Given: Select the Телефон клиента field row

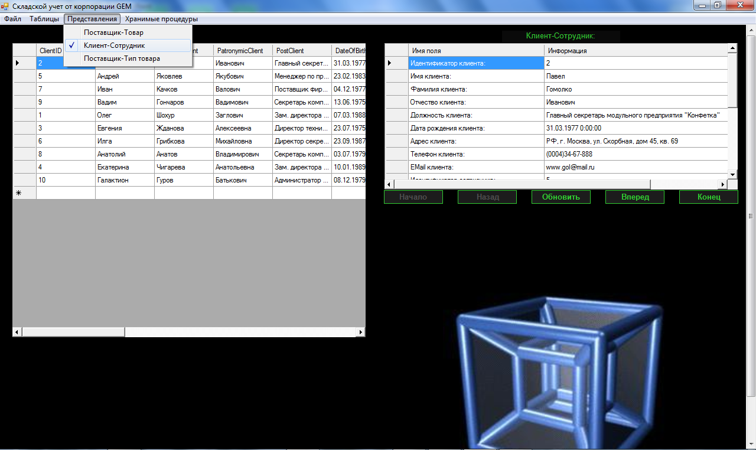Looking at the screenshot, I should pyautogui.click(x=475, y=154).
